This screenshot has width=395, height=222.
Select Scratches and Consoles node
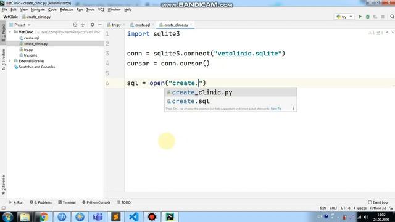pyautogui.click(x=37, y=67)
